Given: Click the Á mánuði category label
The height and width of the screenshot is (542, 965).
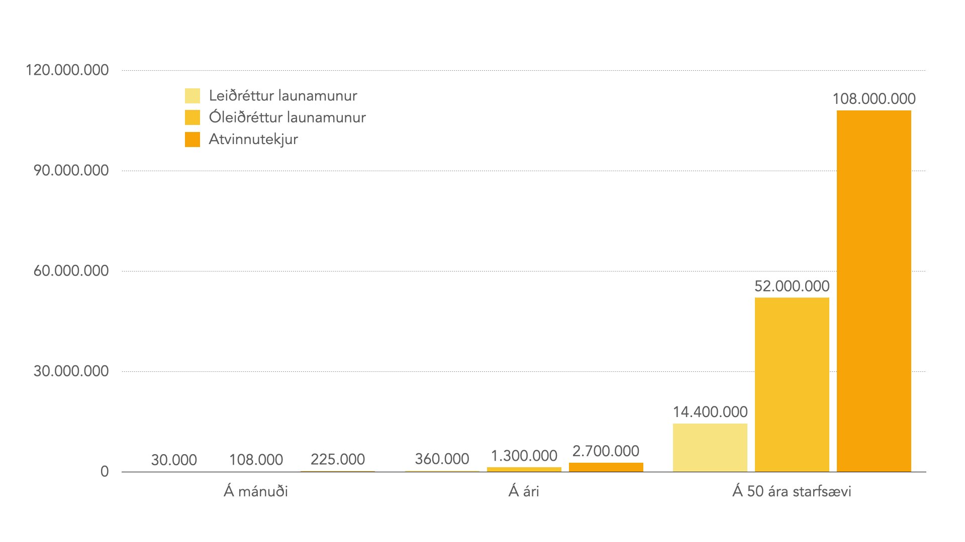Looking at the screenshot, I should pos(256,491).
